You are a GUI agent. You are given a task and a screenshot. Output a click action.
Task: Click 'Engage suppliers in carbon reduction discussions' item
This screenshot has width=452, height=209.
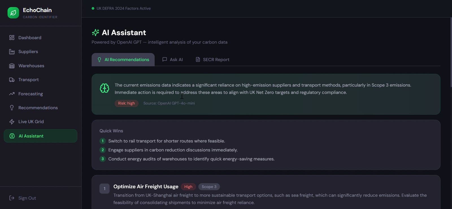(x=173, y=150)
